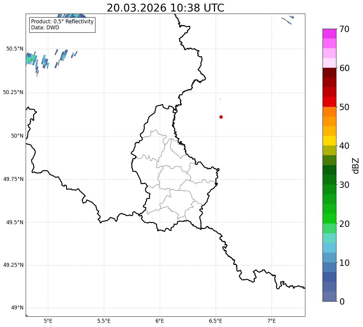This screenshot has height=327, width=363.
Task: Click the dBZ colorbar axis label
Action: pos(356,165)
